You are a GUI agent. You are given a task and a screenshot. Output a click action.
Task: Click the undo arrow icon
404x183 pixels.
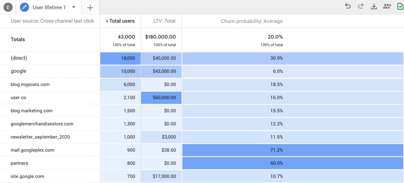coord(348,7)
